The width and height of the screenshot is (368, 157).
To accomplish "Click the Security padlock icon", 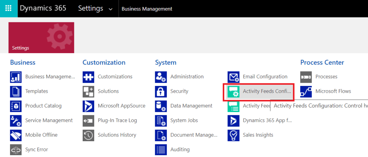I will click(x=161, y=92).
